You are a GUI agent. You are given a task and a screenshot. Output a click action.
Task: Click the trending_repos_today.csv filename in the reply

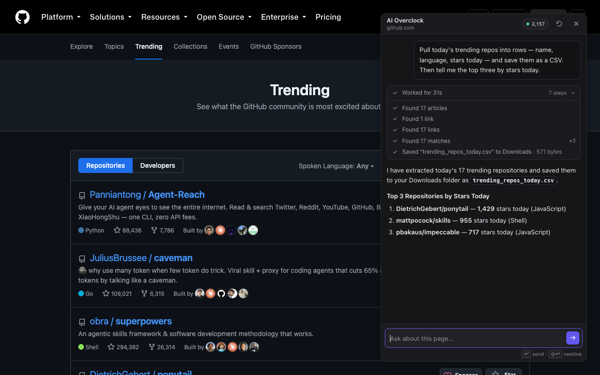pyautogui.click(x=513, y=180)
